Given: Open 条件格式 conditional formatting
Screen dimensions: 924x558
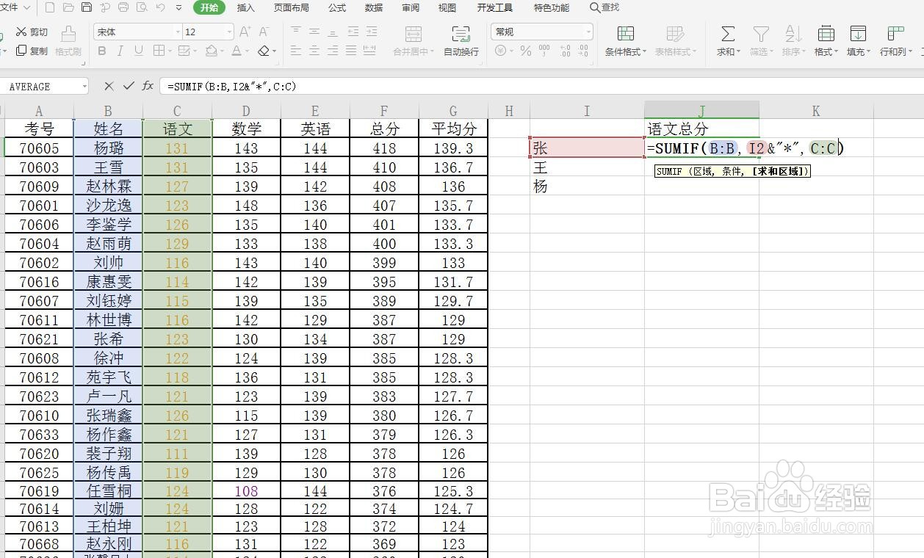Looking at the screenshot, I should (626, 40).
